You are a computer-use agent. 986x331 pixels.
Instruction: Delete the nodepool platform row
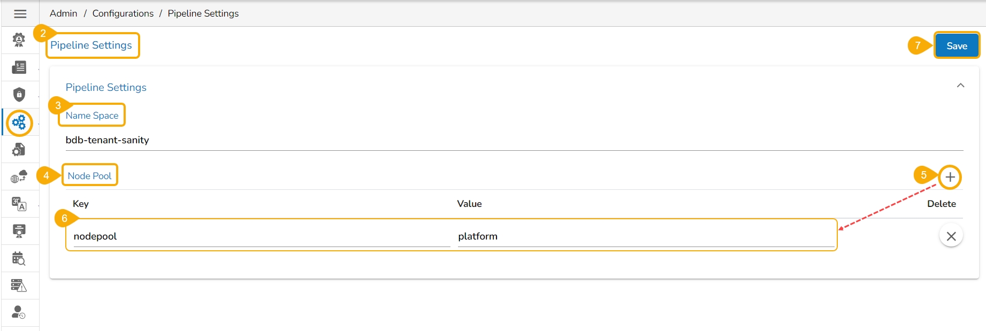pyautogui.click(x=951, y=236)
